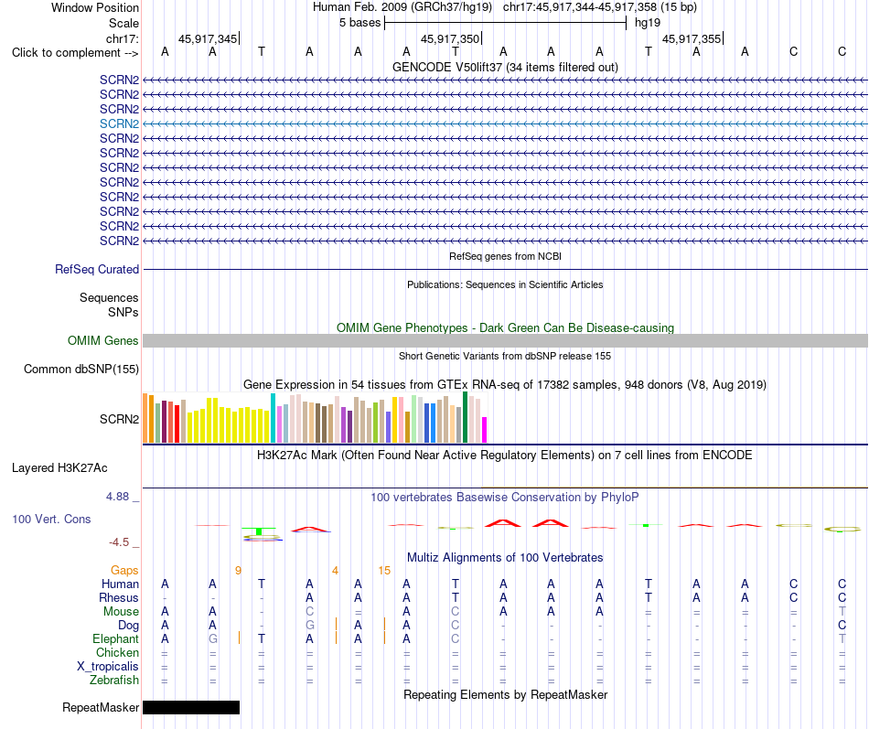This screenshot has height=729, width=869.
Task: Click the orange gap count '9'
Action: [x=239, y=571]
